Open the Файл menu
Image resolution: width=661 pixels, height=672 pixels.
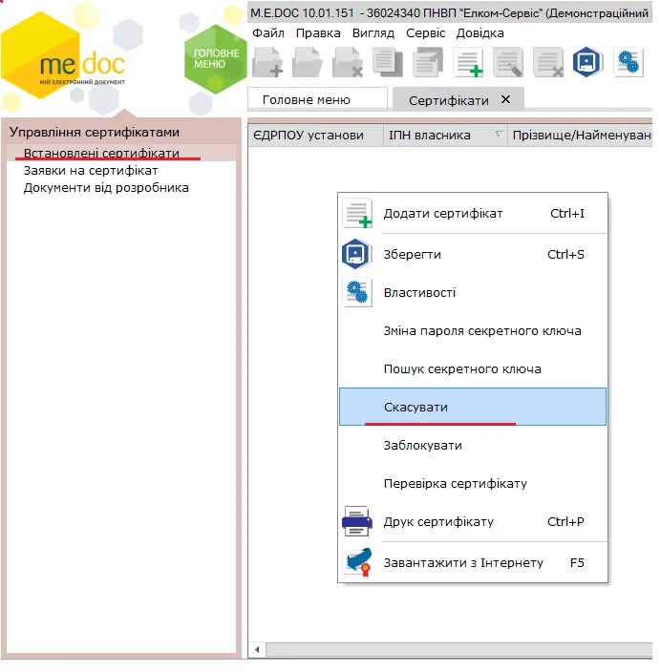pos(268,33)
